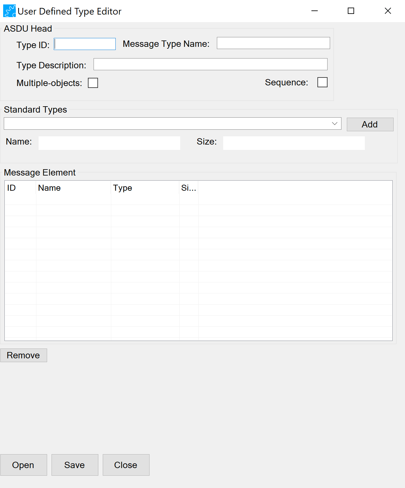Click the Type Description text box
Image resolution: width=405 pixels, height=488 pixels.
click(211, 64)
